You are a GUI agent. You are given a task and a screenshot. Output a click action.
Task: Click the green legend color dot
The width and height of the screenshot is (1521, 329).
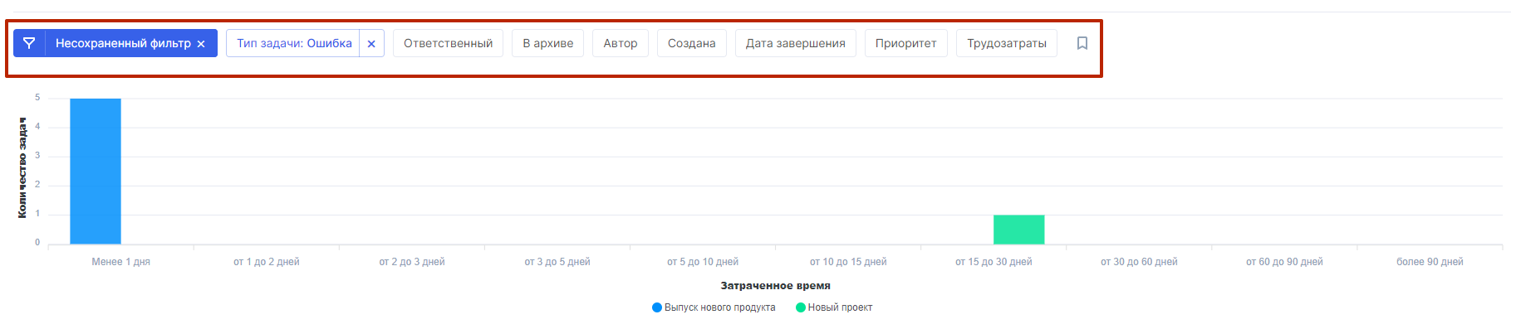coord(801,307)
